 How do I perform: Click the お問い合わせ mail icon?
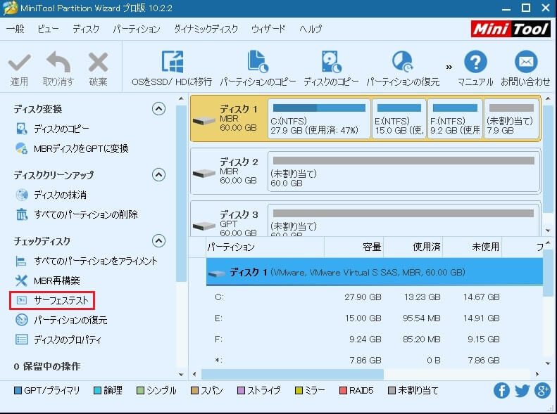[x=526, y=62]
